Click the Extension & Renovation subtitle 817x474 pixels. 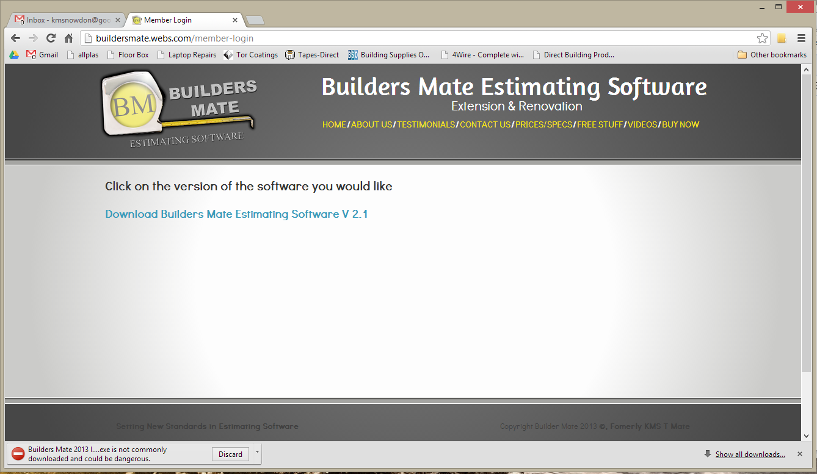coord(517,106)
